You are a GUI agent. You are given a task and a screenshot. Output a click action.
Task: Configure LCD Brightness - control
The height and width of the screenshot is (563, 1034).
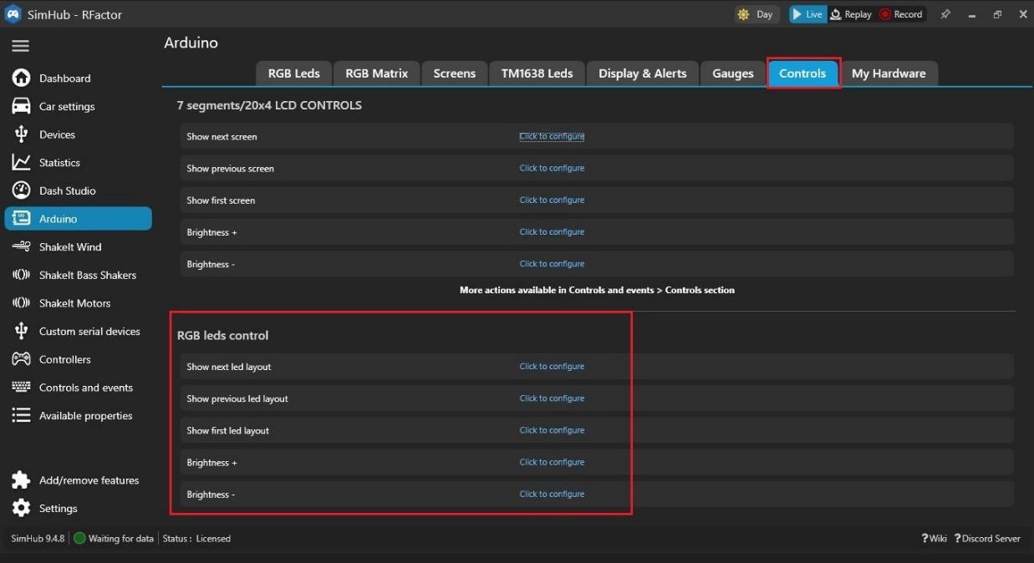[552, 264]
